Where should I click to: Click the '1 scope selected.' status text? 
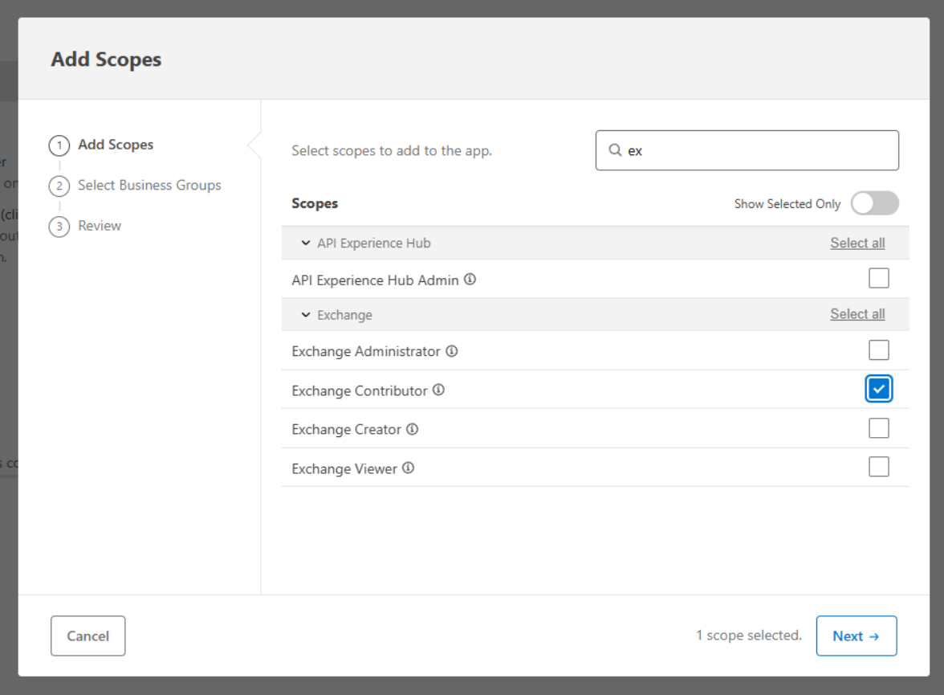click(x=749, y=636)
